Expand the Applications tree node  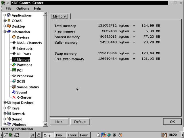(5, 15)
